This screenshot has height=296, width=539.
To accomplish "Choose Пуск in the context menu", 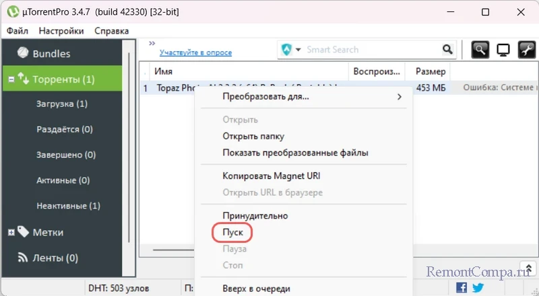I will click(x=232, y=233).
